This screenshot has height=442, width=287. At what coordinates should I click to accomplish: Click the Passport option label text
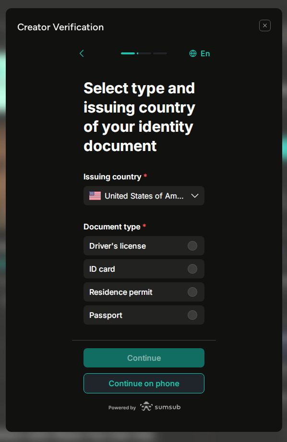tap(106, 315)
